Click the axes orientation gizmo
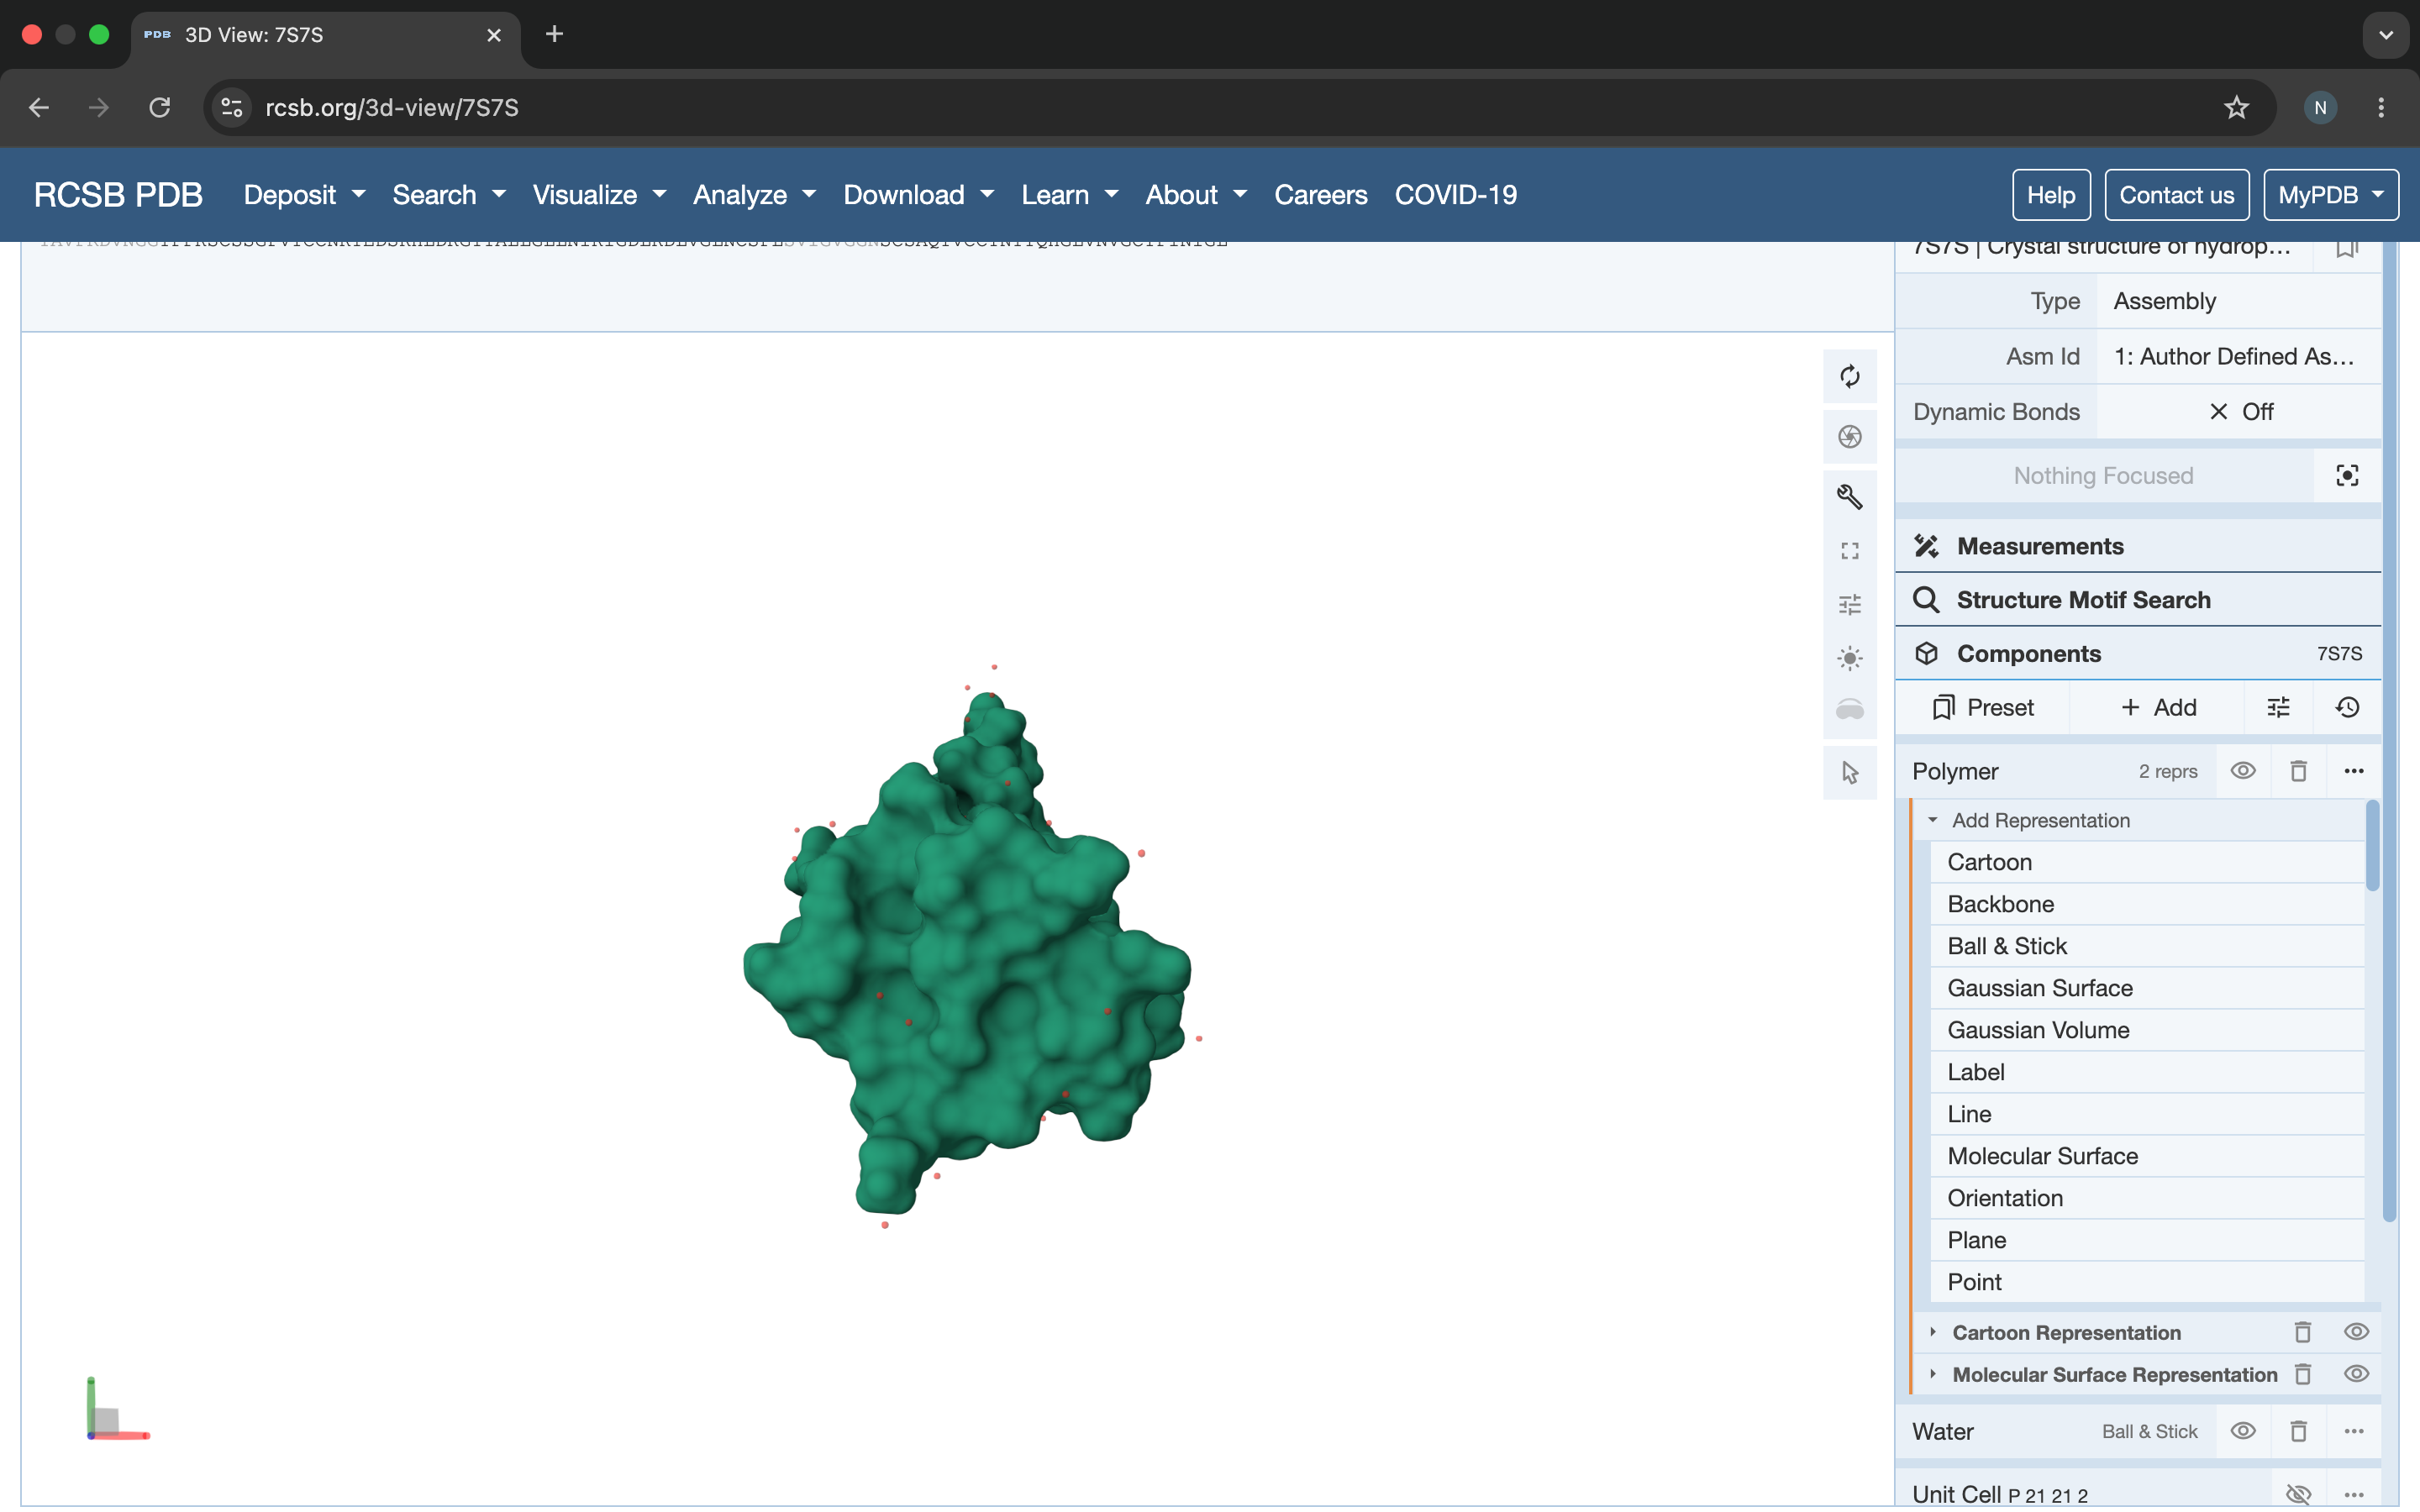Screen dimensions: 2420x1512 117,1409
